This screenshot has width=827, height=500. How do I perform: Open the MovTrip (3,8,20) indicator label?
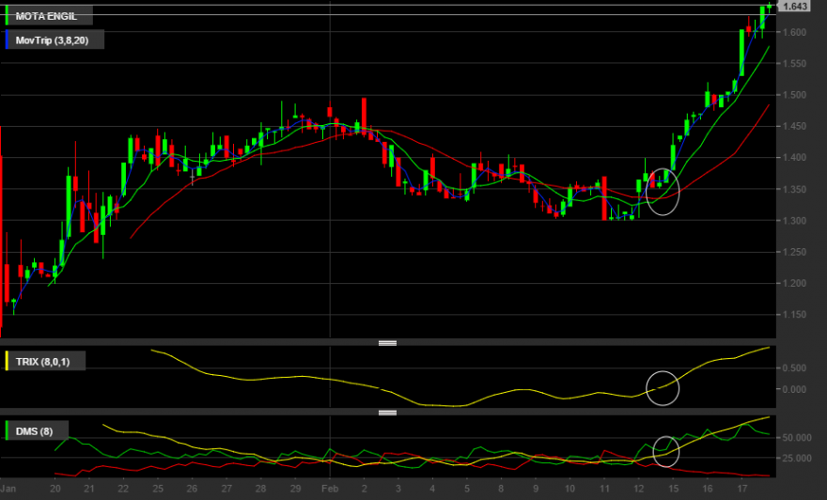[x=53, y=40]
